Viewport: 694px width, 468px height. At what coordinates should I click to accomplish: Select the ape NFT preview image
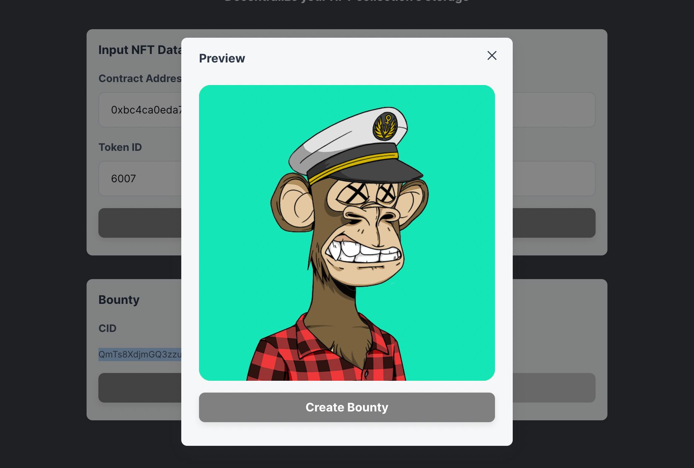click(347, 233)
